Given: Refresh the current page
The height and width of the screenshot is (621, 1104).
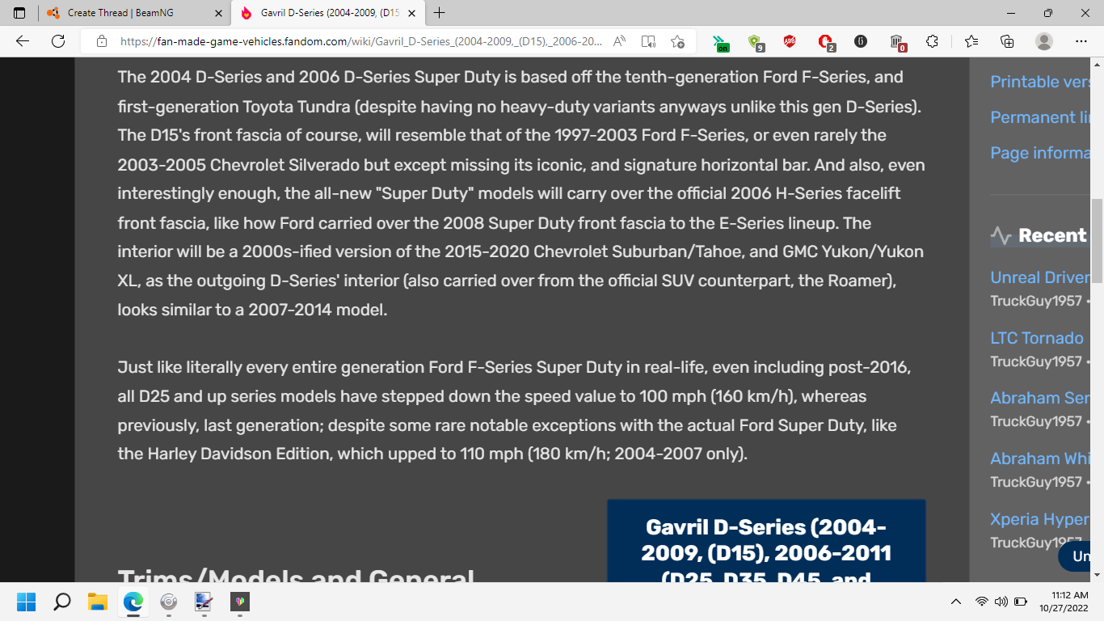Looking at the screenshot, I should 58,41.
